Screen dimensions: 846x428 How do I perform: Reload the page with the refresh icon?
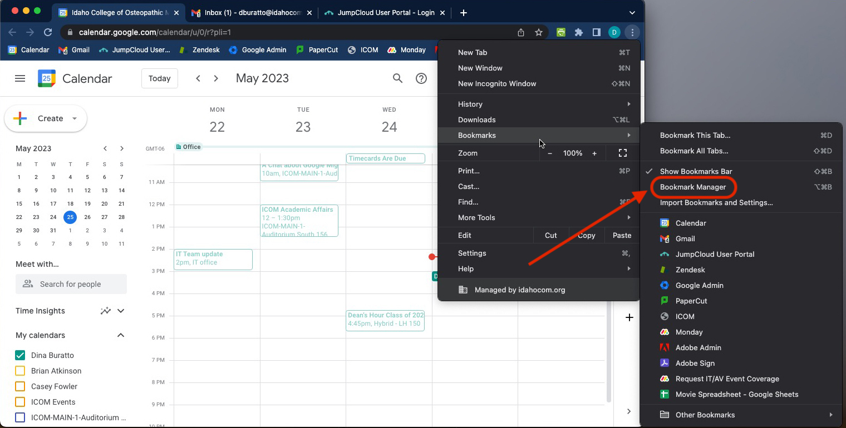(x=48, y=32)
